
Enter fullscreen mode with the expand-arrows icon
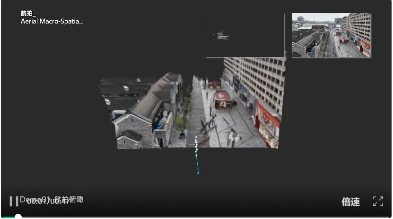[378, 201]
